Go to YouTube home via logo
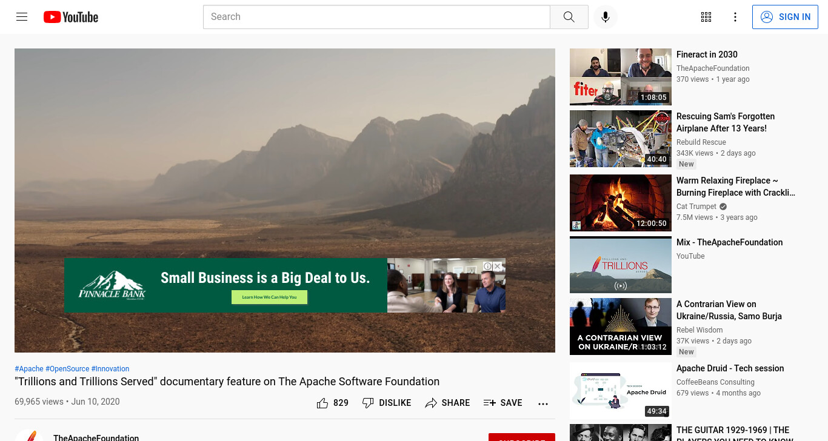The width and height of the screenshot is (828, 441). click(x=71, y=17)
